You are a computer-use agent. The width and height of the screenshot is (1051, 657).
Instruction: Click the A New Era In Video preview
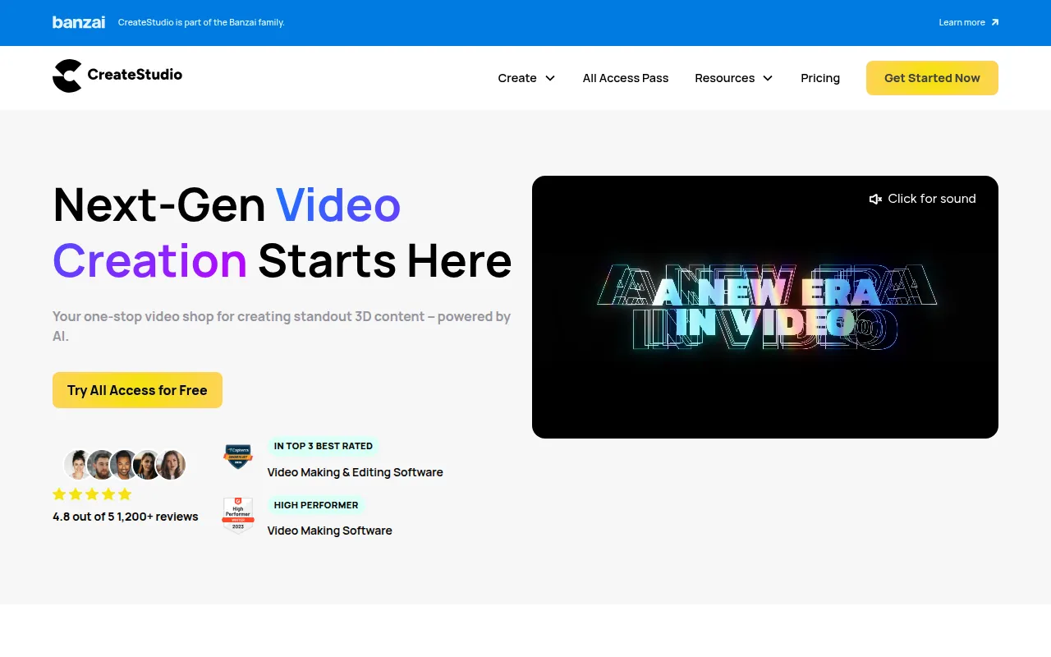pos(765,307)
